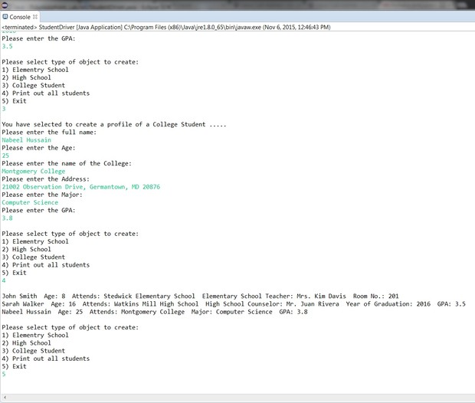Image resolution: width=475 pixels, height=403 pixels.
Task: Select the Console tab
Action: [20, 17]
